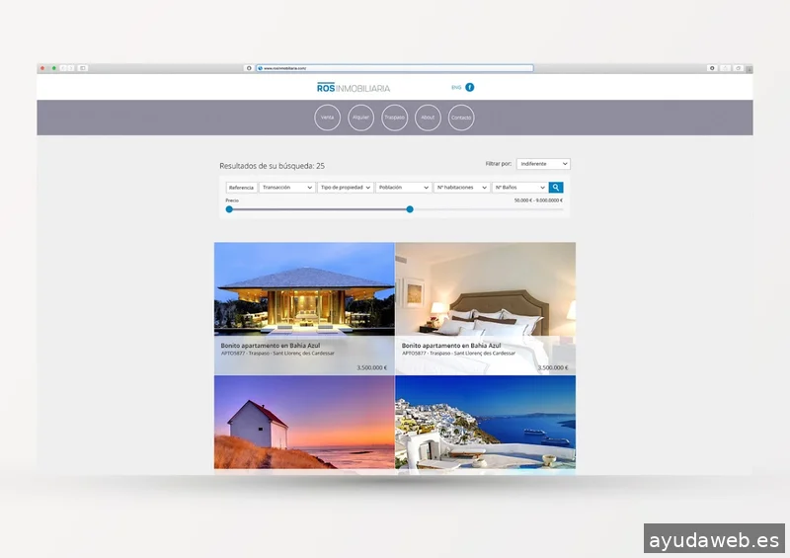Visit the About page

pyautogui.click(x=428, y=118)
